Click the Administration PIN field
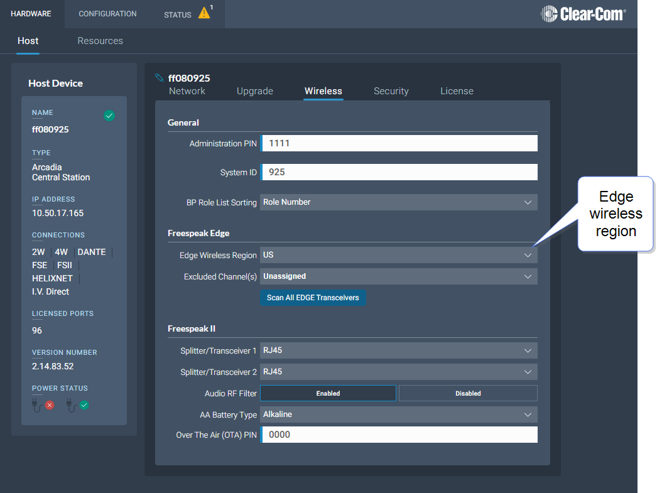The image size is (662, 493). [399, 143]
